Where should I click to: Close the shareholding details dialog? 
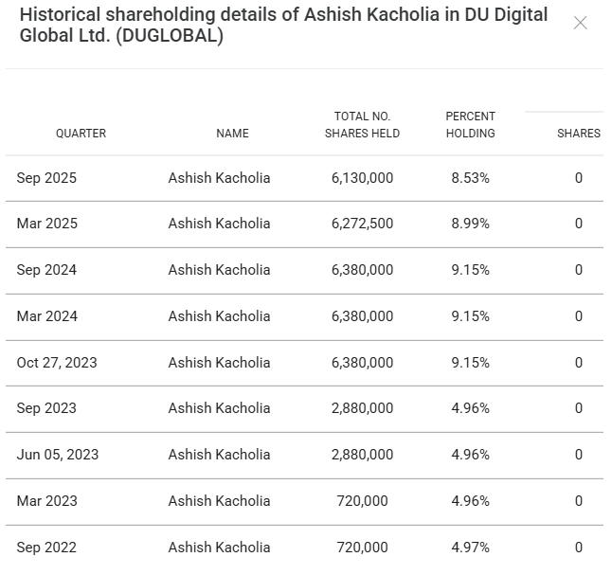[x=580, y=23]
